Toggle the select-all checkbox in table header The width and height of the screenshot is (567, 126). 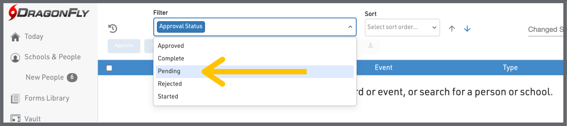(x=109, y=68)
